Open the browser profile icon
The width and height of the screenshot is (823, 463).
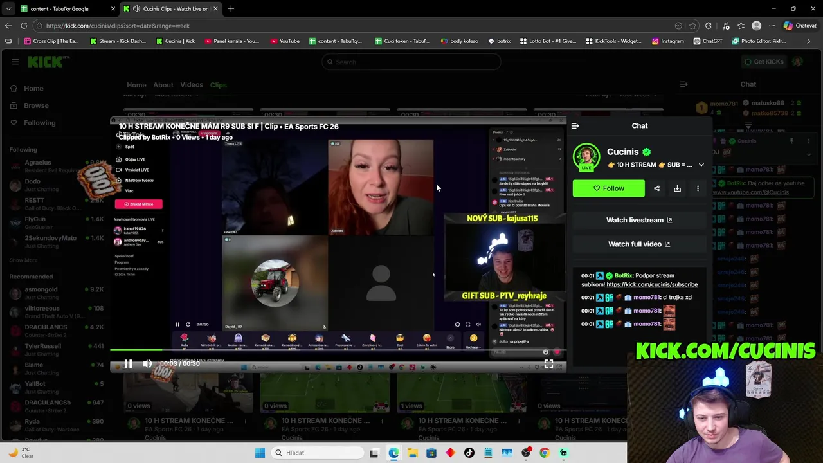pos(757,26)
